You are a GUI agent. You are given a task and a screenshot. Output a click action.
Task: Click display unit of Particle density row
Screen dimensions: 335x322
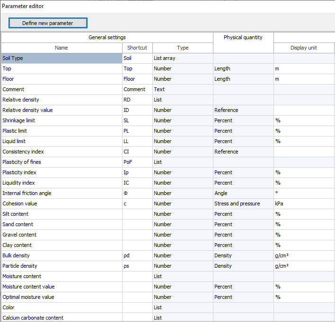point(304,266)
